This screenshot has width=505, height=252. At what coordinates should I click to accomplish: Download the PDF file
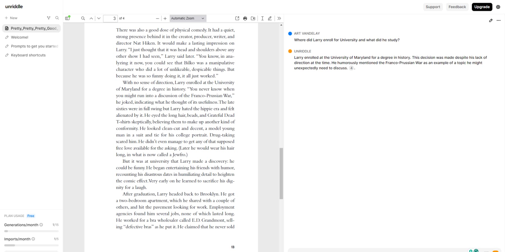tap(253, 18)
